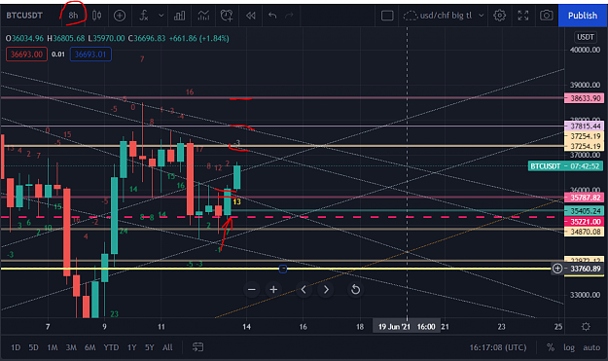Select the 6M date range
Viewport: 608px width, 361px height.
coord(89,347)
